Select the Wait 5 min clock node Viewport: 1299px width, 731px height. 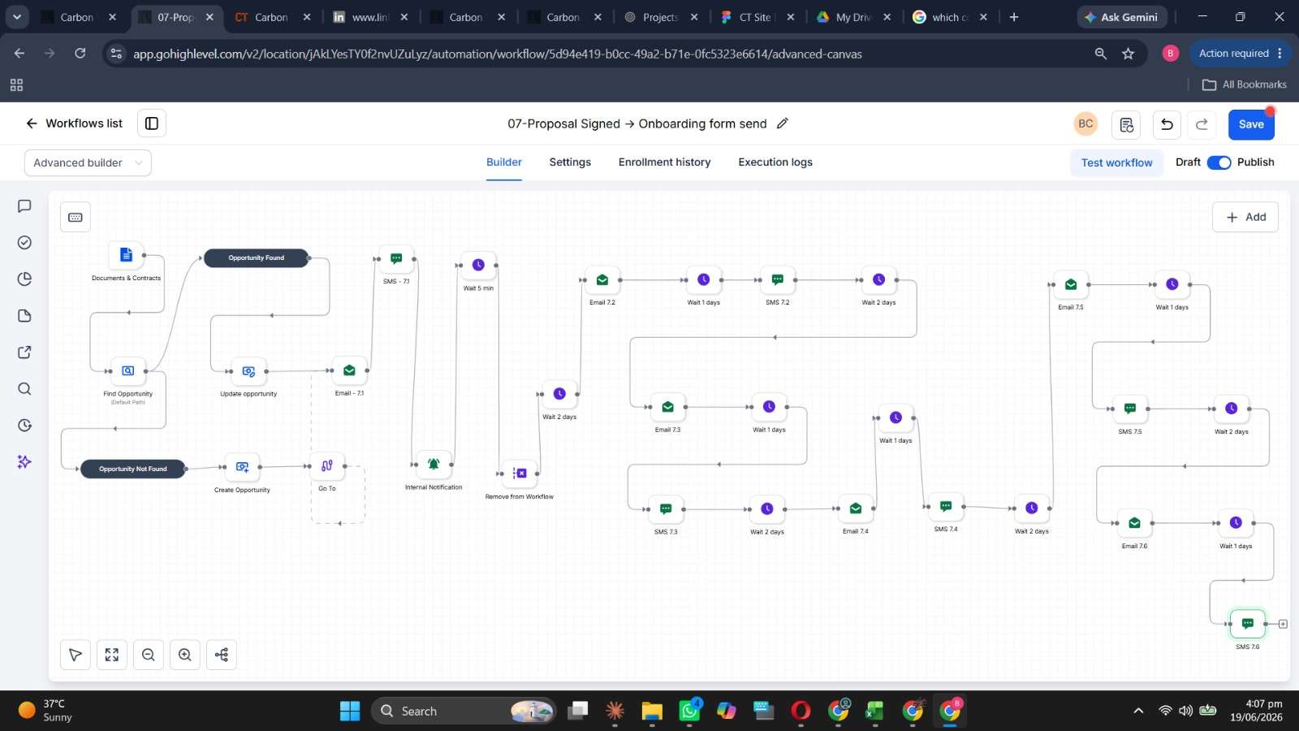tap(478, 266)
